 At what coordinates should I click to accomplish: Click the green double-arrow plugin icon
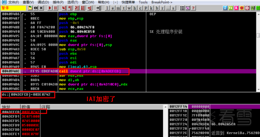[x=231, y=8]
